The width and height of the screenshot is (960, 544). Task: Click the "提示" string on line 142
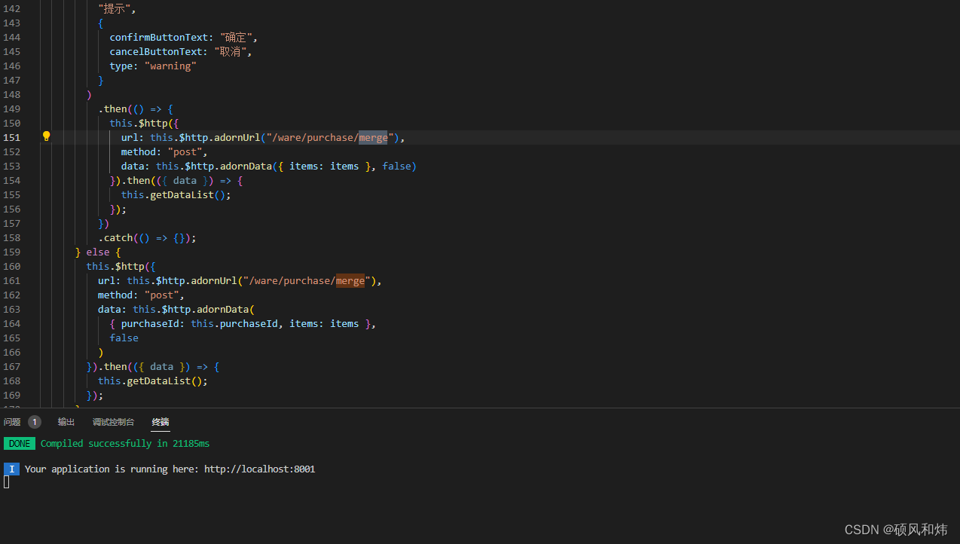point(115,8)
